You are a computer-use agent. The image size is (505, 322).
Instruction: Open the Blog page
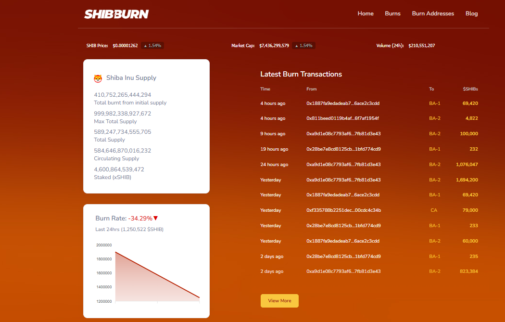(x=471, y=13)
